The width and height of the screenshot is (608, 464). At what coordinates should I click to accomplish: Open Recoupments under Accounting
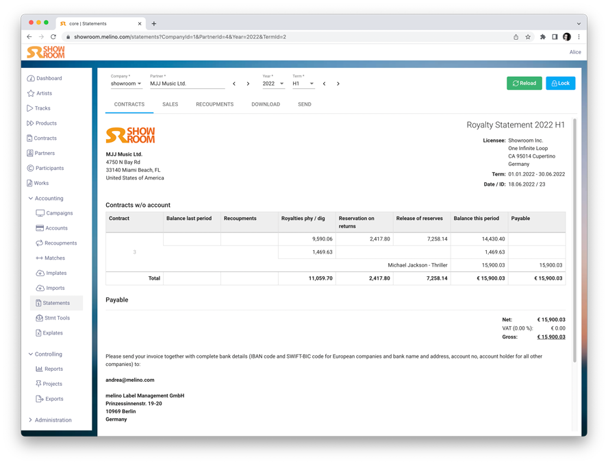point(60,243)
